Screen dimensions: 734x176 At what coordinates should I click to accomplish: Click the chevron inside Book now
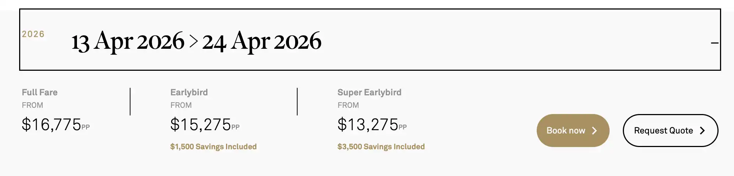click(x=594, y=131)
